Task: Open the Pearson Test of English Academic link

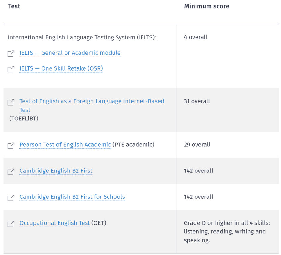Action: [x=65, y=145]
